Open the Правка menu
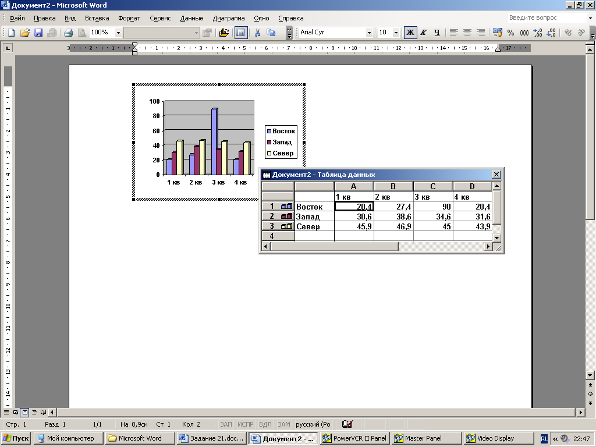 point(44,18)
